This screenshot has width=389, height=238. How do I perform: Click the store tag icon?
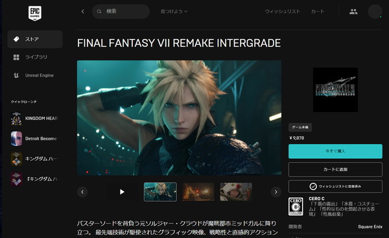[16, 39]
